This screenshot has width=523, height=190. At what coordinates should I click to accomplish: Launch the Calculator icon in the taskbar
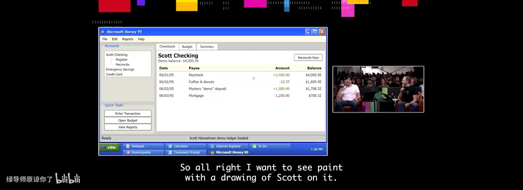pyautogui.click(x=170, y=146)
